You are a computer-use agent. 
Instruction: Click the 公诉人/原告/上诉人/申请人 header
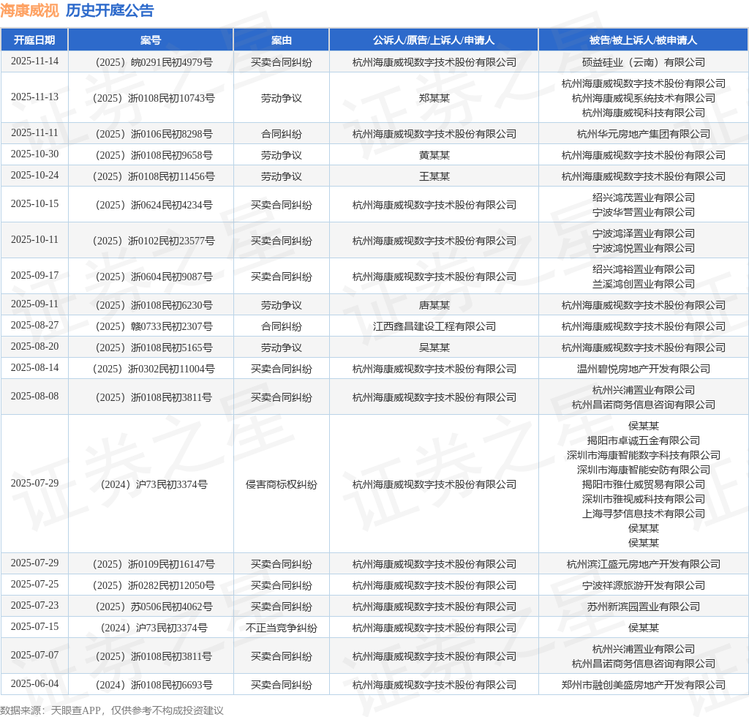(434, 40)
